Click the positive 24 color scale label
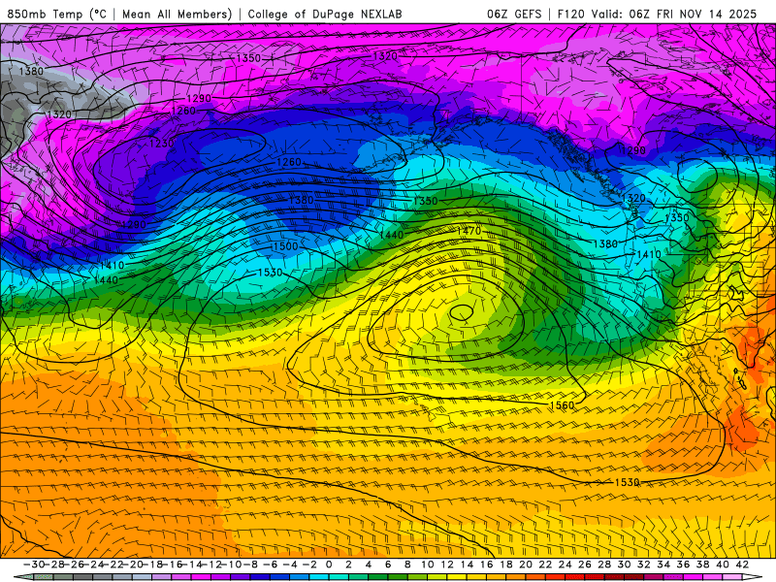Image resolution: width=776 pixels, height=582 pixels. (x=566, y=565)
